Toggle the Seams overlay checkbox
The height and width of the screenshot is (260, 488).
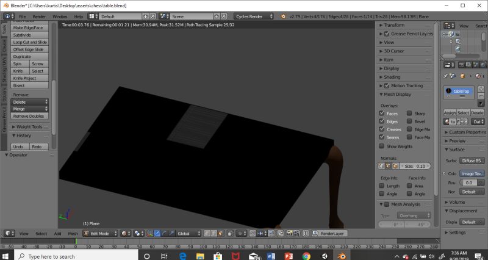pyautogui.click(x=382, y=137)
